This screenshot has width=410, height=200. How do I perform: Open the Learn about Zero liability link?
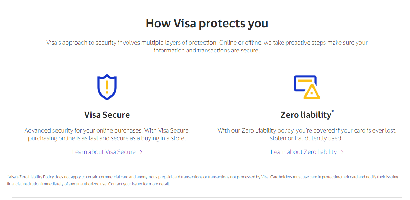click(x=307, y=152)
